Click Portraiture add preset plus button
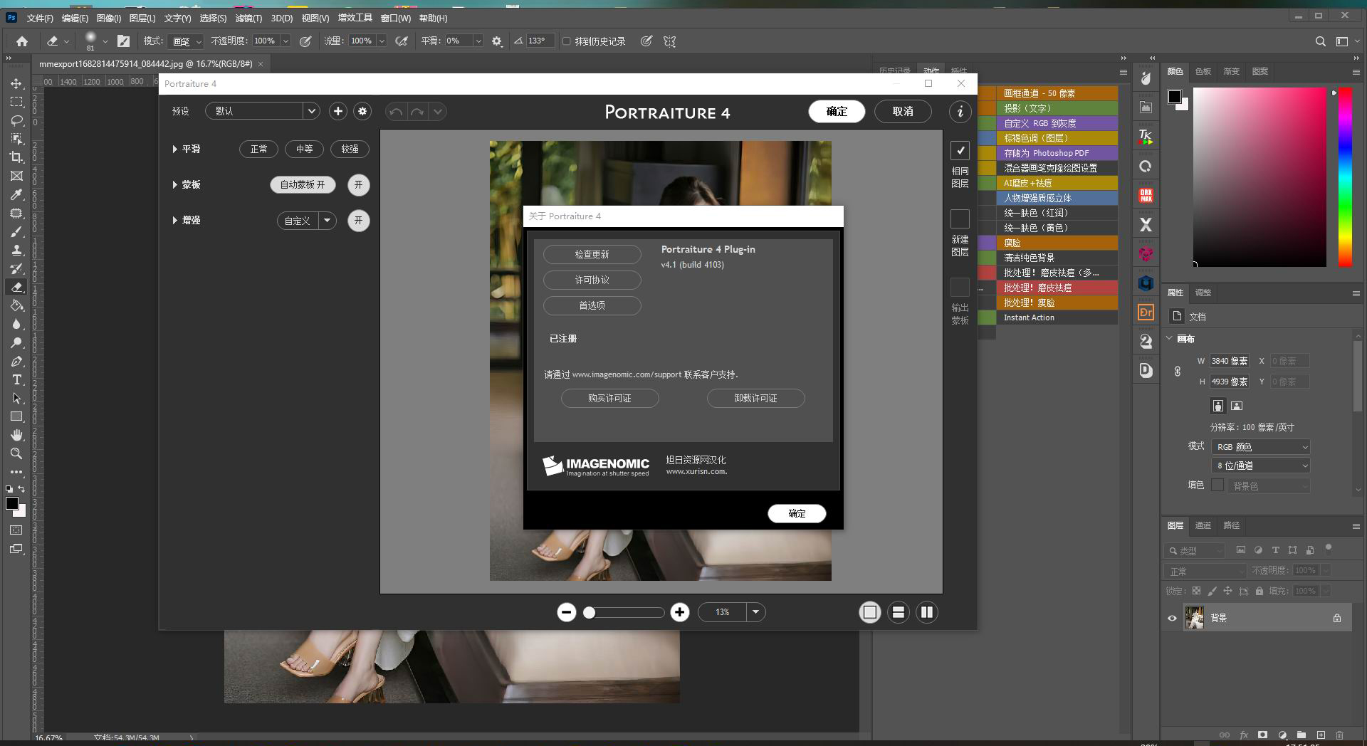Screen dimensions: 1367x746 (338, 111)
